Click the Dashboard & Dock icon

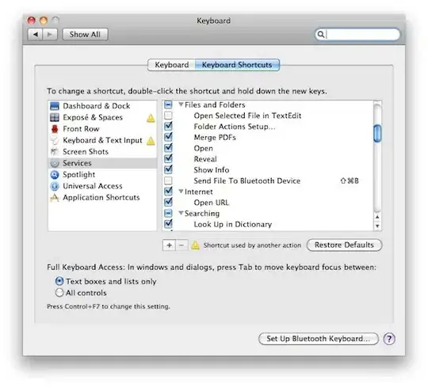(x=55, y=106)
